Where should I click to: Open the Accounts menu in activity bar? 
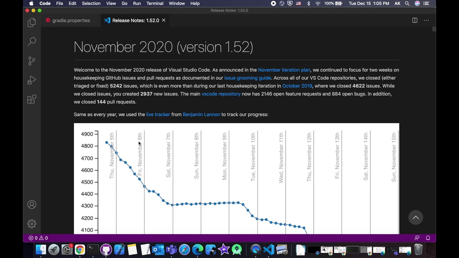pos(32,205)
